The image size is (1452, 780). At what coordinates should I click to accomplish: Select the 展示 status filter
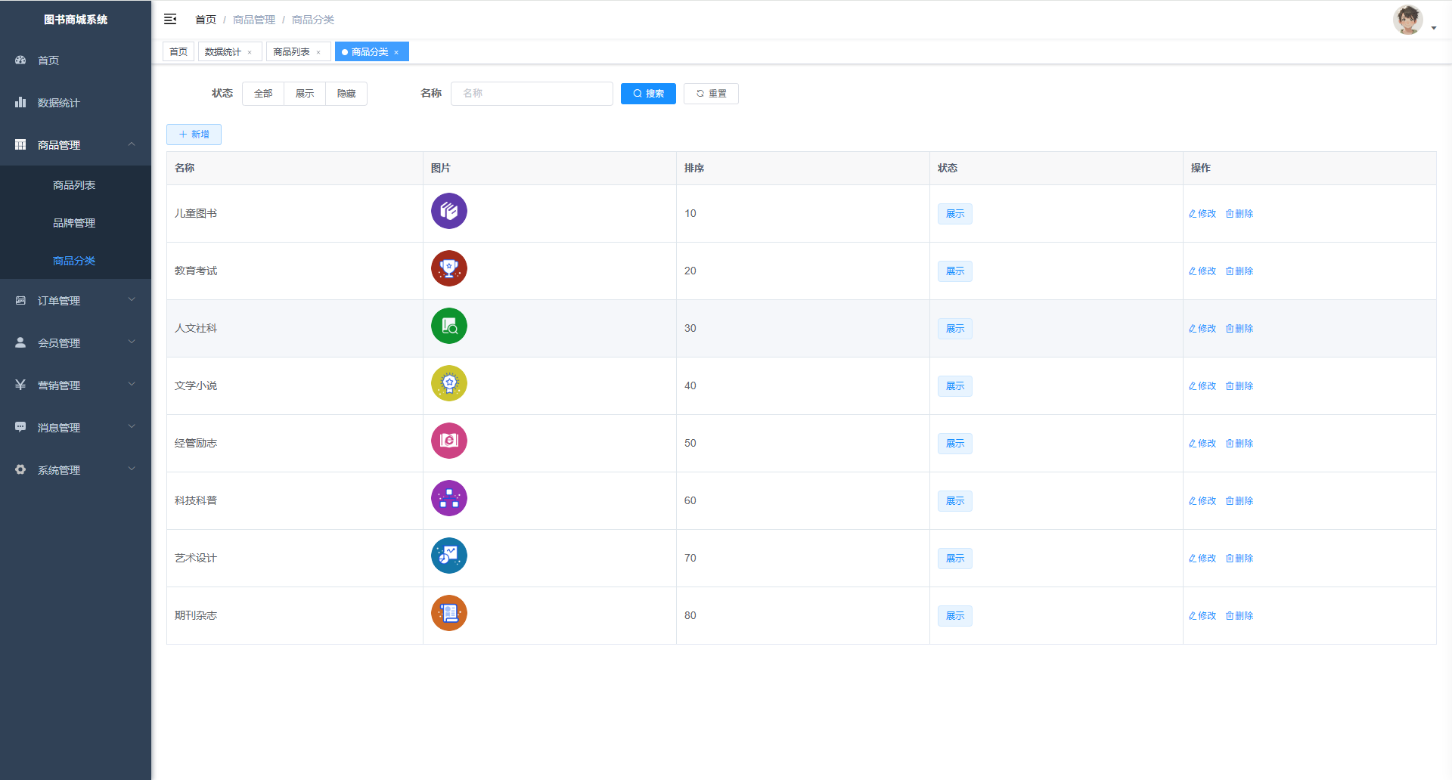(x=305, y=94)
